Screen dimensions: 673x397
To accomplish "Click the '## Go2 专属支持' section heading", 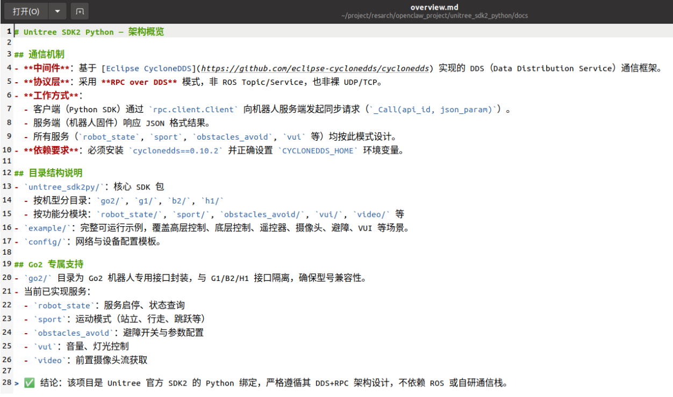I will pyautogui.click(x=48, y=264).
